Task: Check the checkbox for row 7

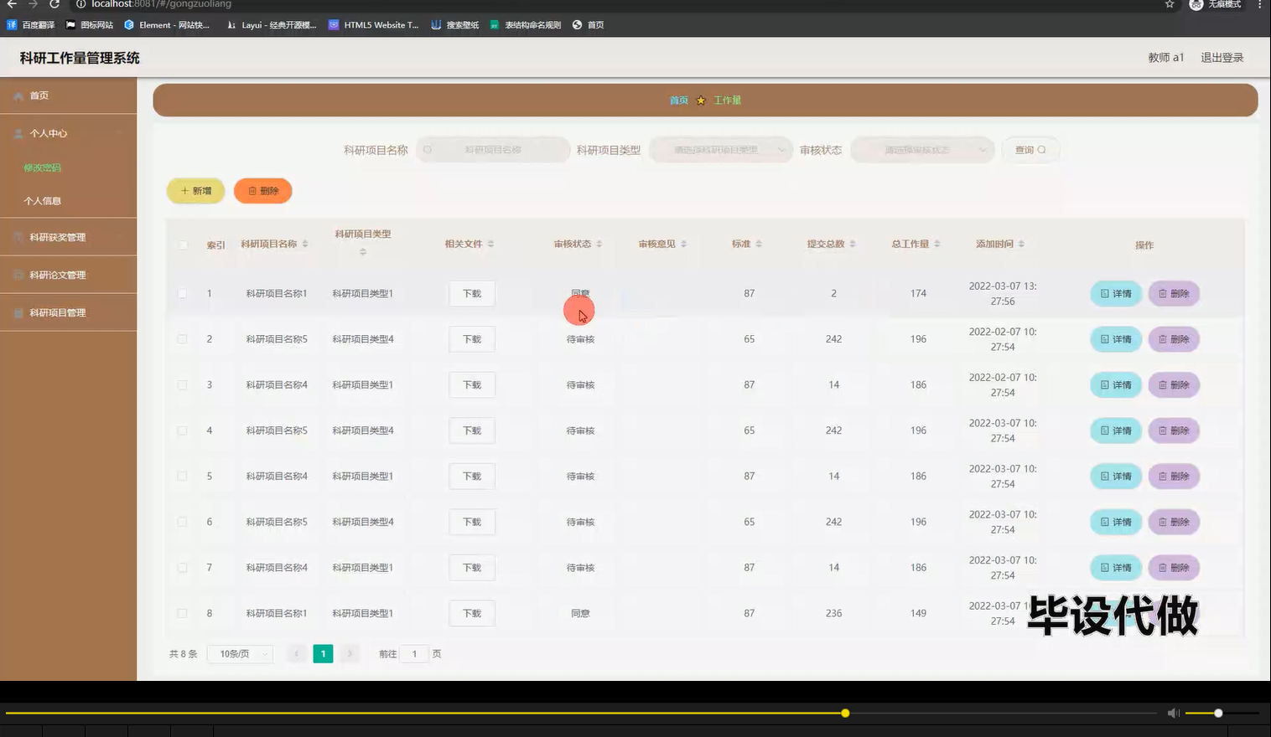Action: click(183, 568)
